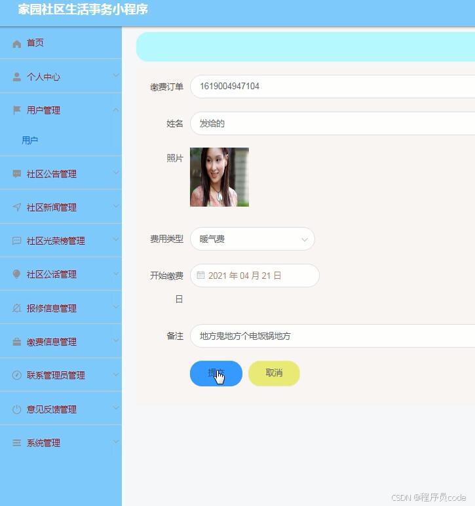Expand the 社区光荣榜管理 chevron
This screenshot has width=475, height=506.
point(116,240)
